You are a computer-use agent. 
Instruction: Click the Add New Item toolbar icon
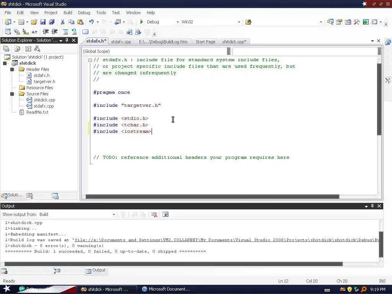[21, 22]
